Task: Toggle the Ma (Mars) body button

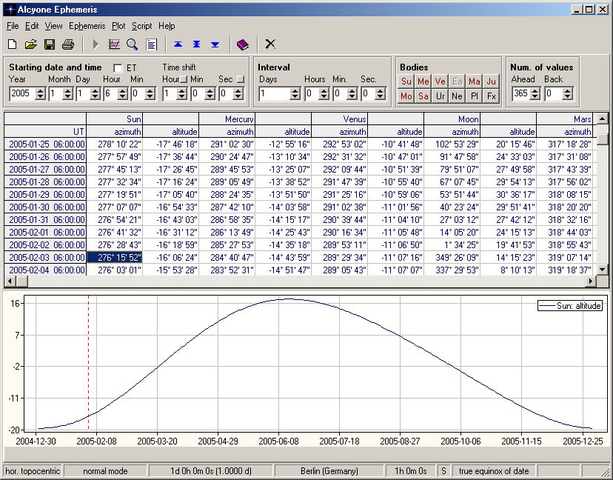Action: [x=475, y=81]
